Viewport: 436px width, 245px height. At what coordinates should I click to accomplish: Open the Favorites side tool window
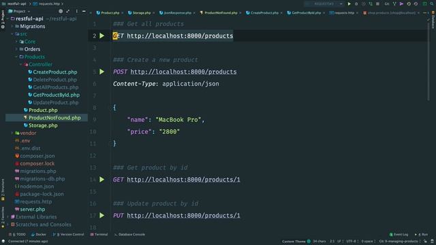point(3,218)
